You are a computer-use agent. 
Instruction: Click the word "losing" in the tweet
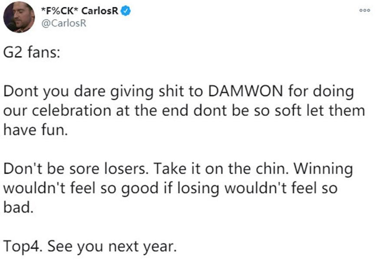point(198,189)
